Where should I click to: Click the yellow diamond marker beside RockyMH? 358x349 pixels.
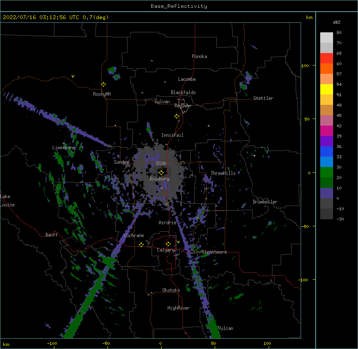(103, 85)
